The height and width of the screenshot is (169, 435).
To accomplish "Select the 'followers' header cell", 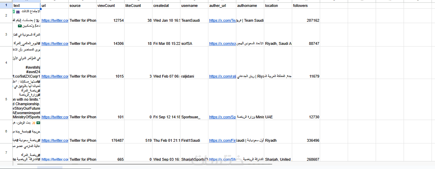I will tap(306, 6).
